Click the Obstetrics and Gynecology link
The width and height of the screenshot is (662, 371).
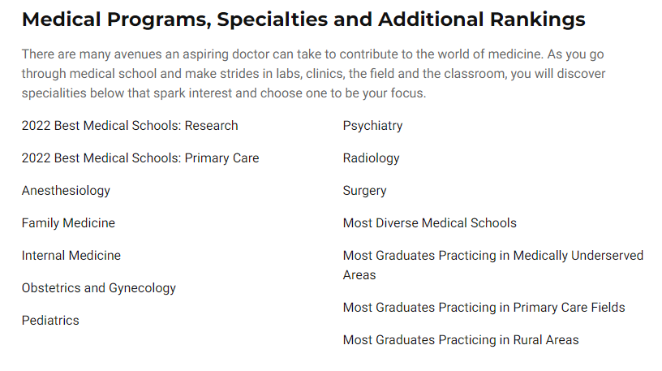click(99, 288)
